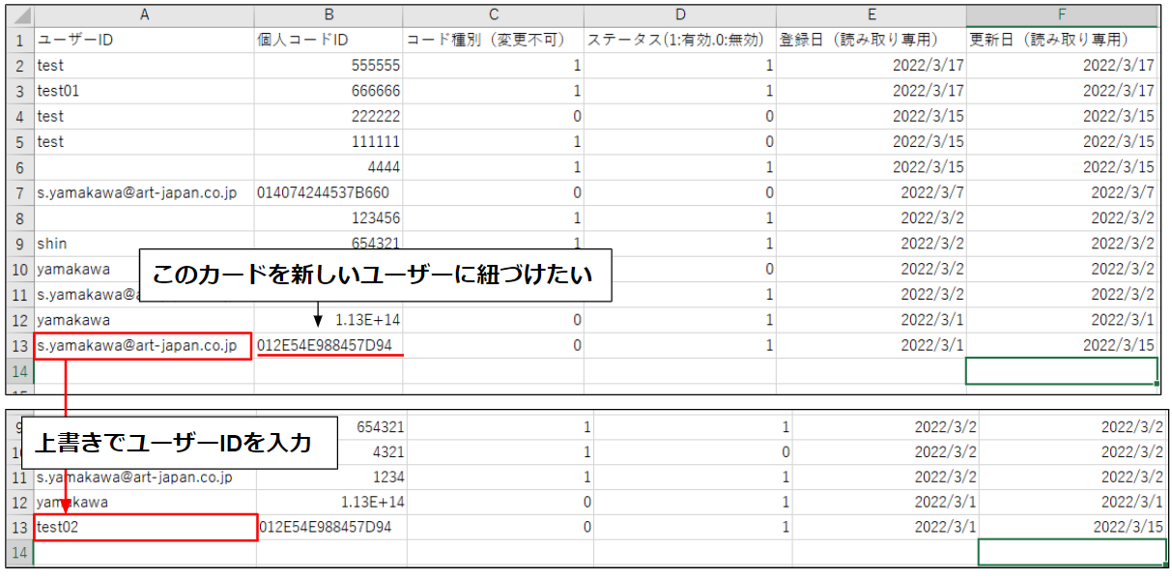The image size is (1172, 580).
Task: Select 登録日 2022/3/17 in the 555555 row
Action: pyautogui.click(x=872, y=66)
